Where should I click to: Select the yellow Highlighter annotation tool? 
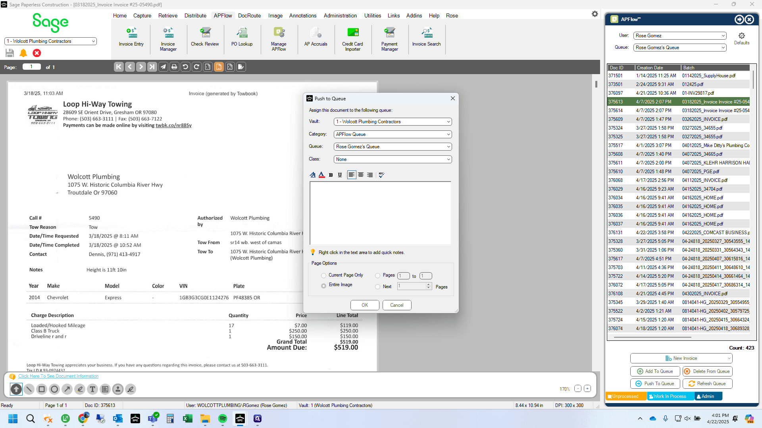point(80,389)
